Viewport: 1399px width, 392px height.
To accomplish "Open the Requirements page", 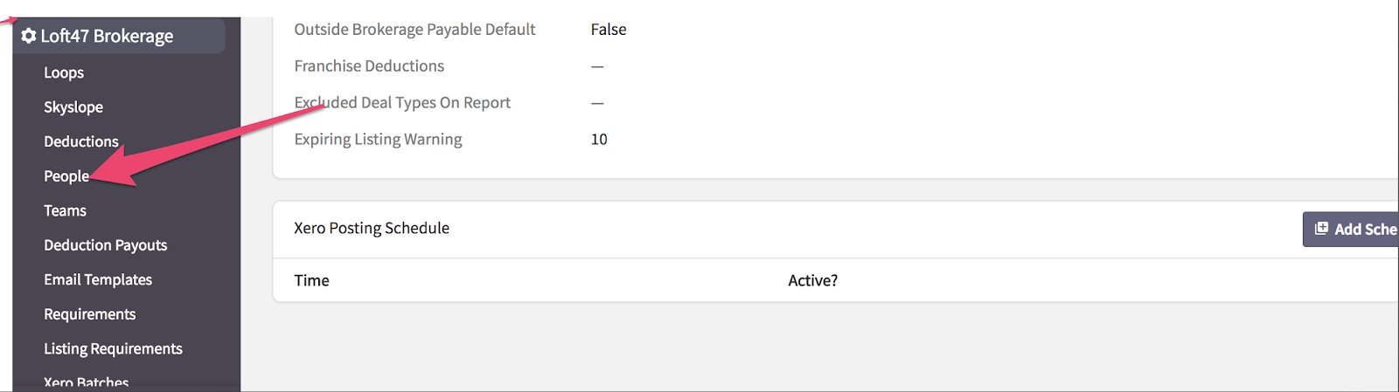I will pyautogui.click(x=90, y=314).
